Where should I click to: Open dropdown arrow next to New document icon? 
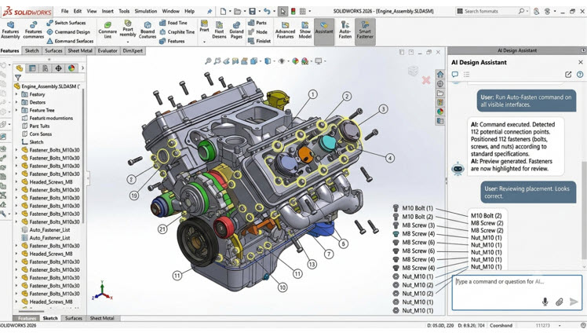[229, 11]
